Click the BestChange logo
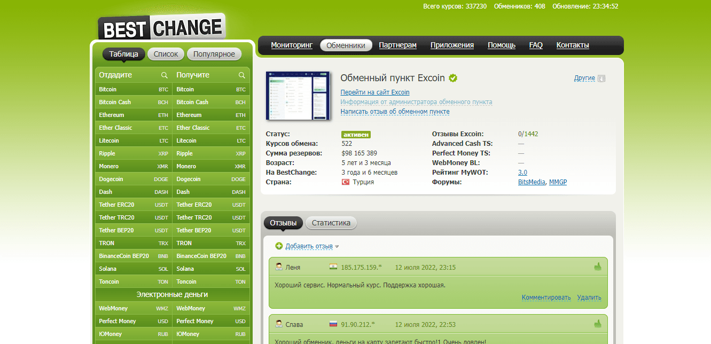711x344 pixels. [161, 27]
